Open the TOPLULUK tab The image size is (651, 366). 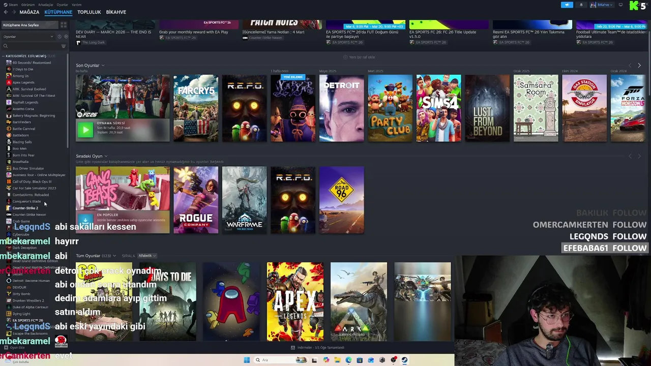pos(89,12)
